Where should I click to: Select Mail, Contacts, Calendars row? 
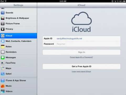(18, 41)
